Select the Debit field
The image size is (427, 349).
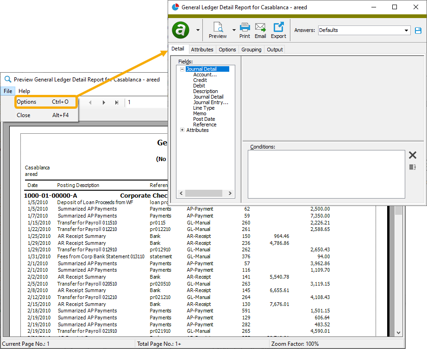(199, 86)
